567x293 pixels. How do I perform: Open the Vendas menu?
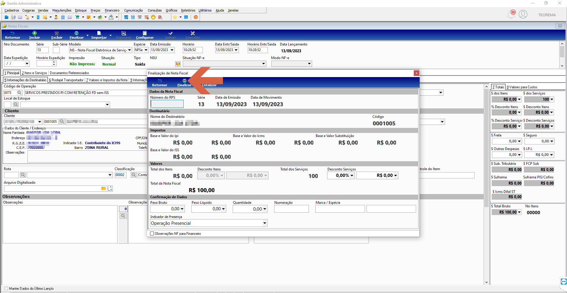(x=43, y=10)
